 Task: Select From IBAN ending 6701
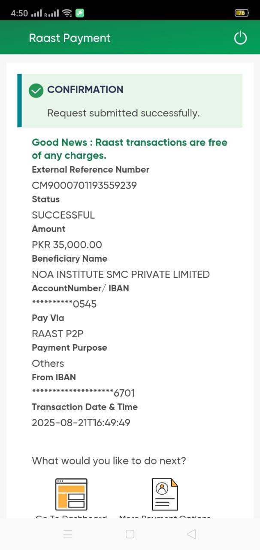click(83, 393)
